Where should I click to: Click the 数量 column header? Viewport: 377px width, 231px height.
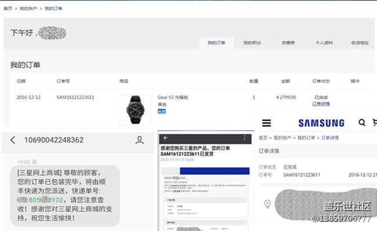254,81
